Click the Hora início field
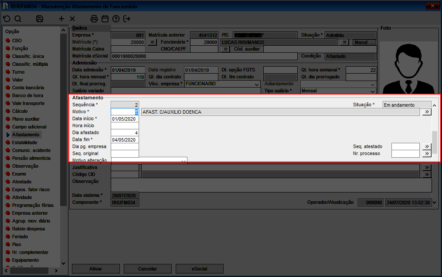Viewport: 442px width, 277px height. 125,126
